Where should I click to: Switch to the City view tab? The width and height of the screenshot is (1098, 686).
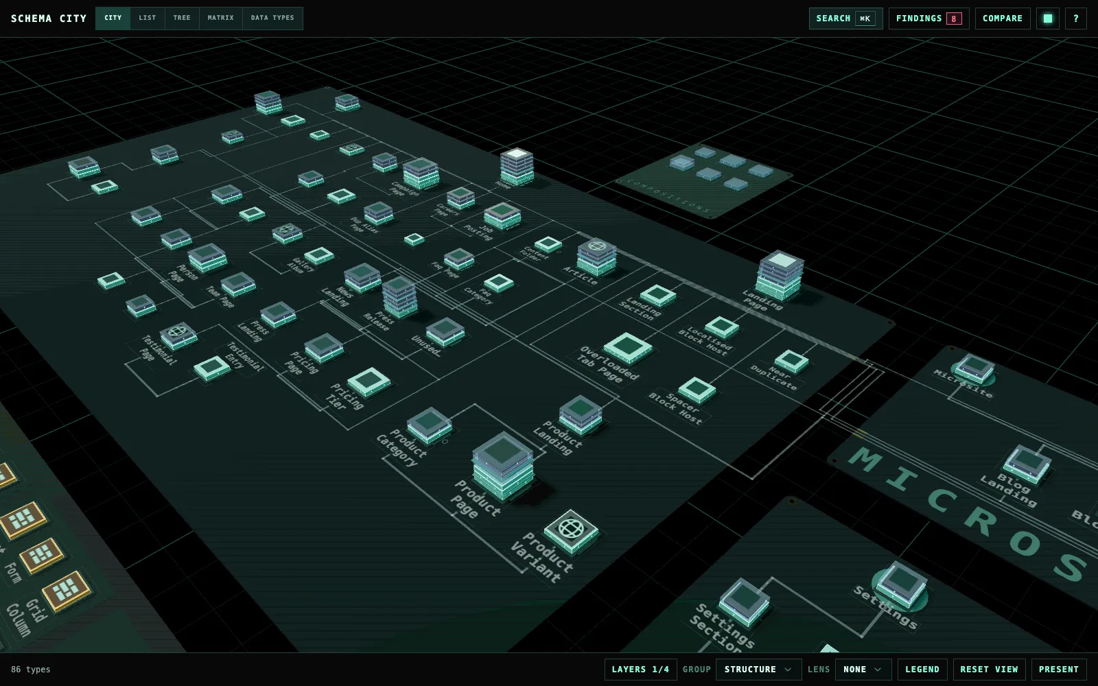[x=113, y=18]
